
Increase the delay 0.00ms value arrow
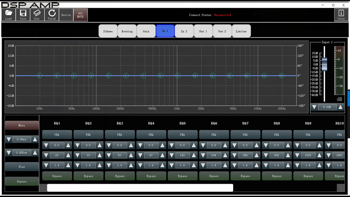[35, 139]
